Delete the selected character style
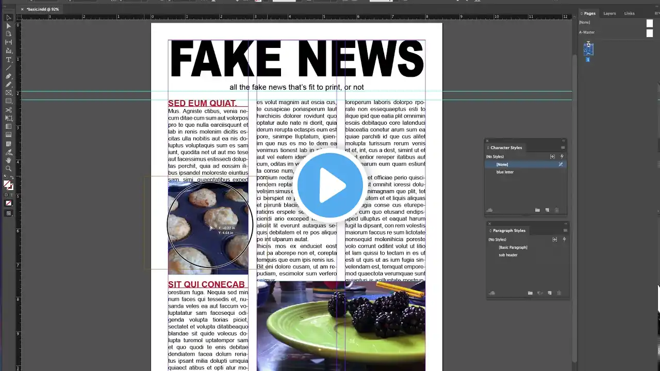 (x=557, y=210)
